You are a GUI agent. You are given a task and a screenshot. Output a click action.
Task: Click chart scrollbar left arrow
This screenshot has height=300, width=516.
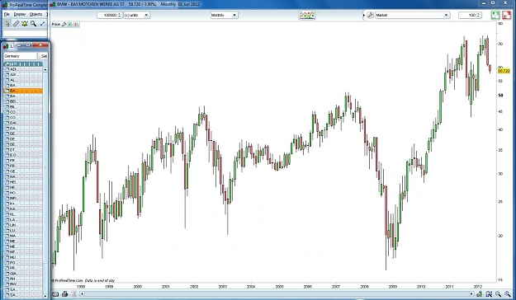[82, 293]
